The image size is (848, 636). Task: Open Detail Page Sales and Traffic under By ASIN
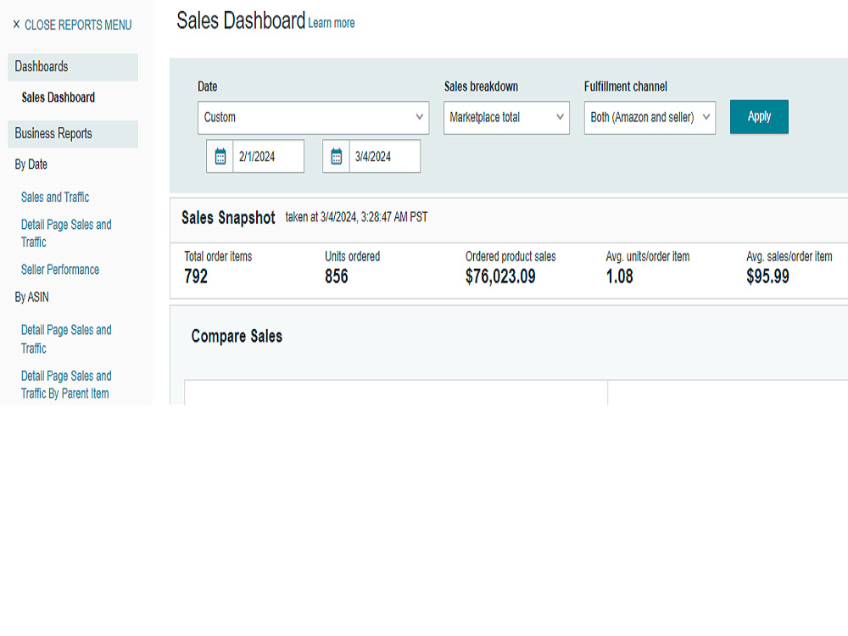tap(66, 339)
